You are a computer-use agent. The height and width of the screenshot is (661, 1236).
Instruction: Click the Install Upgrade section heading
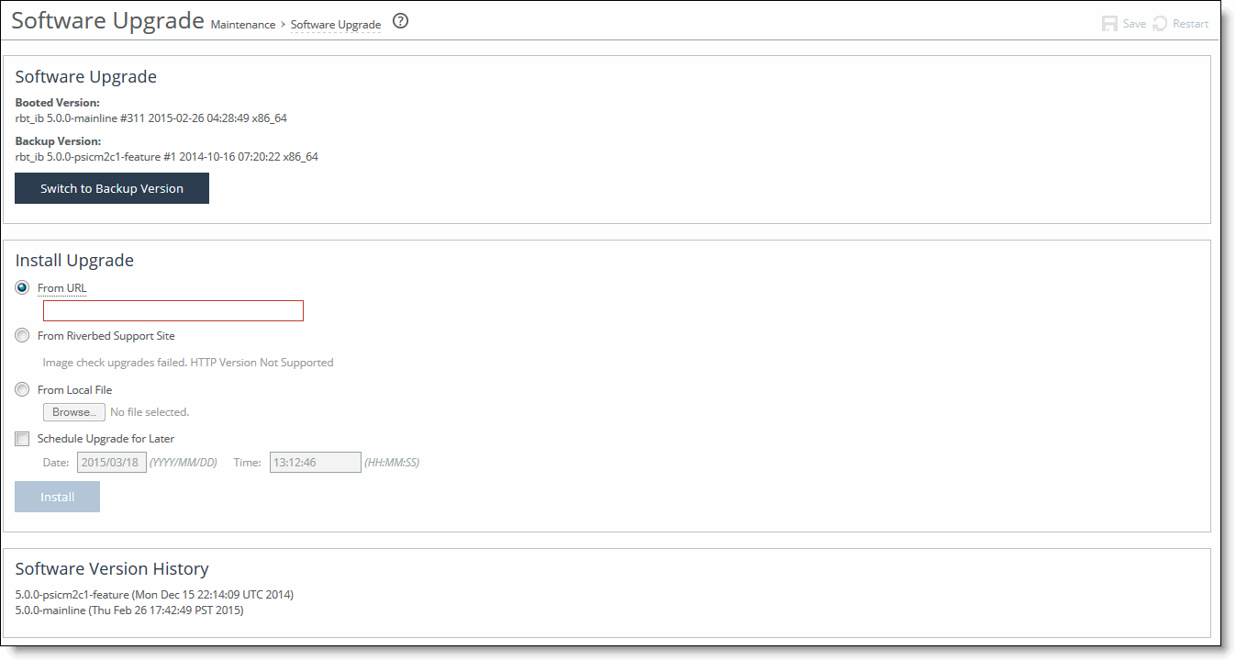tap(74, 260)
